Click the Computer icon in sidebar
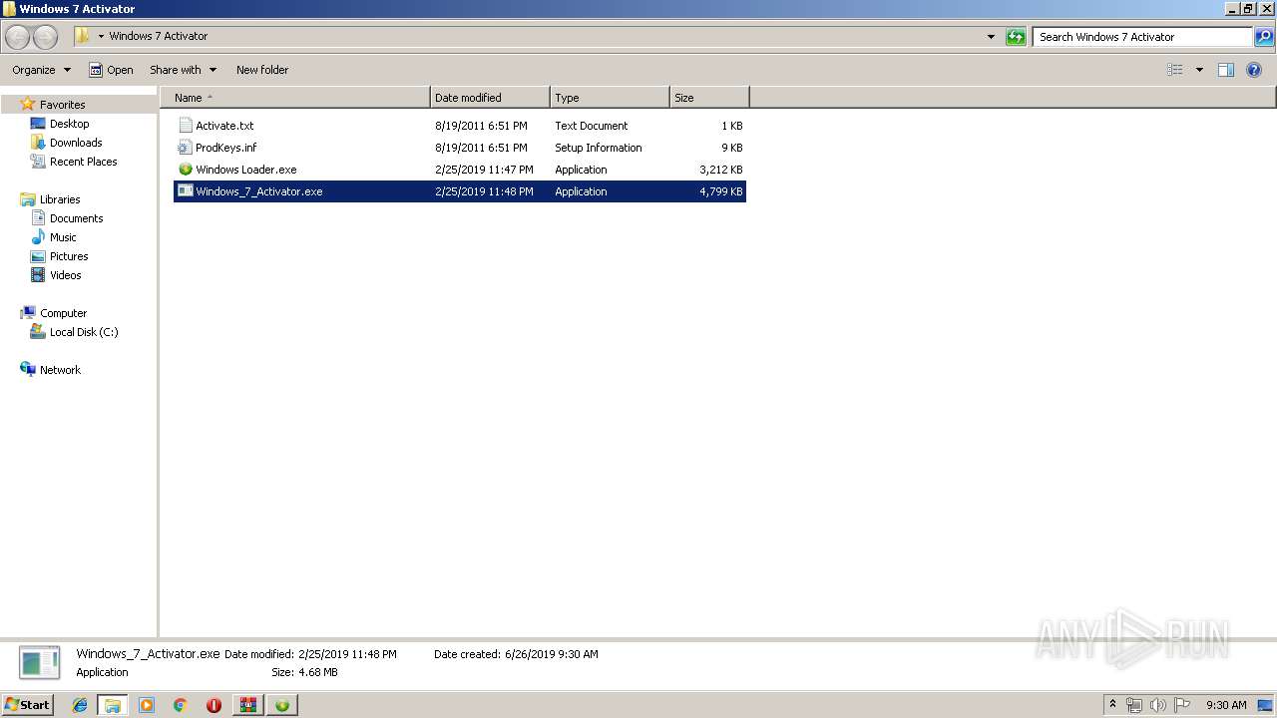This screenshot has width=1277, height=718. point(28,313)
